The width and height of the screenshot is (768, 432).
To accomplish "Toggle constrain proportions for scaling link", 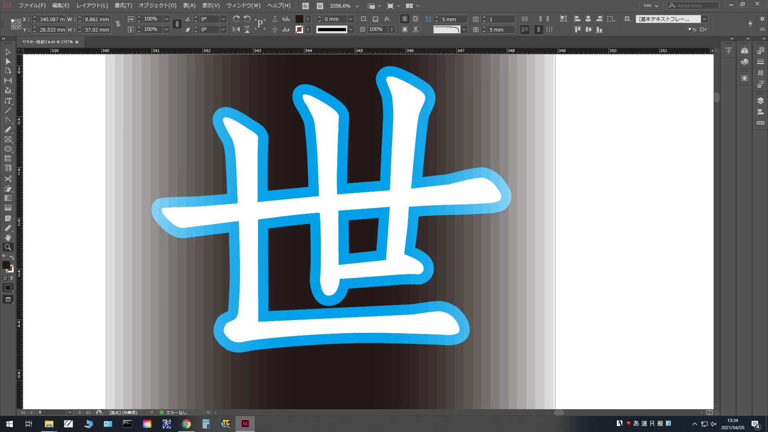I will click(177, 24).
